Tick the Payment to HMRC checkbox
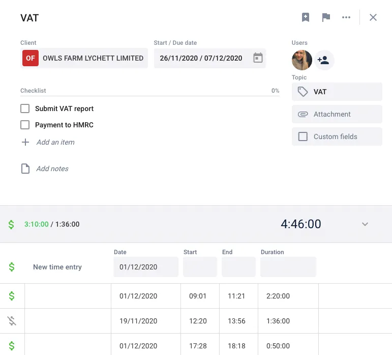Image resolution: width=392 pixels, height=355 pixels. (x=25, y=125)
